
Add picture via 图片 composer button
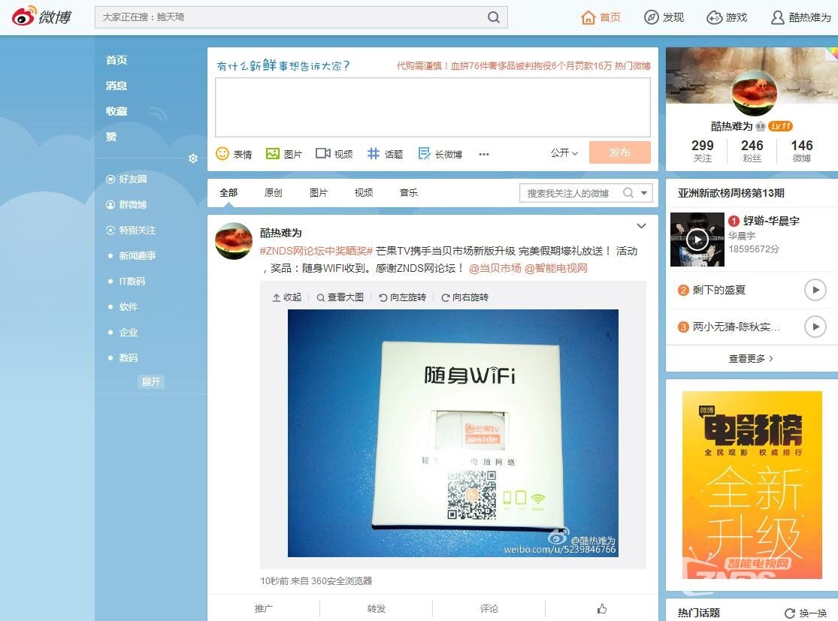[284, 154]
